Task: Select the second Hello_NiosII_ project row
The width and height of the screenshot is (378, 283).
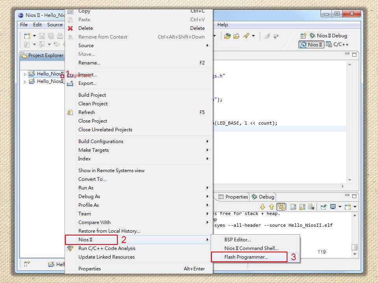Action: point(46,81)
